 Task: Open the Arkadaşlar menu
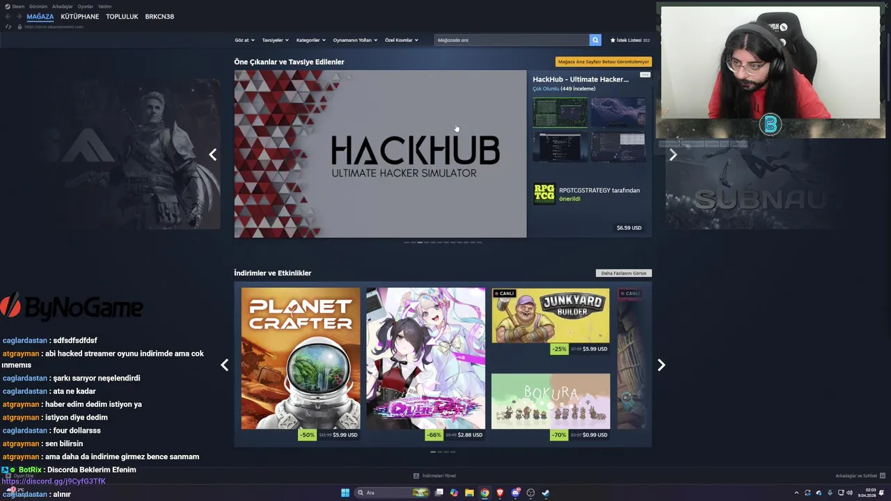coord(63,6)
